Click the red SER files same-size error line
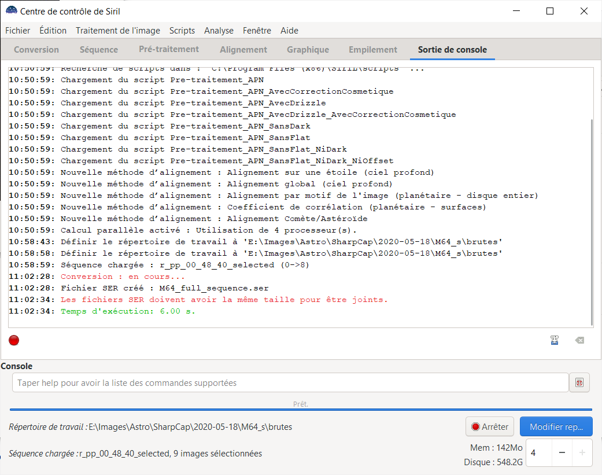 [198, 300]
